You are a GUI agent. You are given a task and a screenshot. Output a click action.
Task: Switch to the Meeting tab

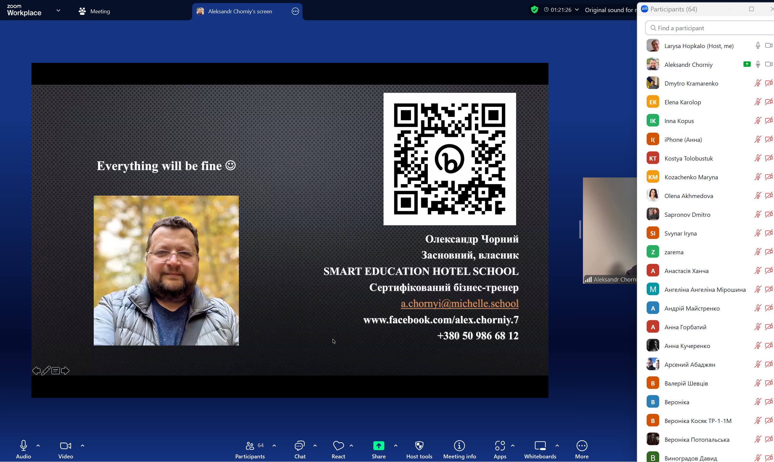pos(94,11)
